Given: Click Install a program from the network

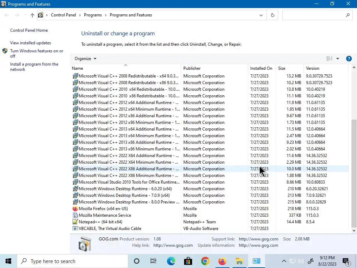Looking at the screenshot, I should click(x=34, y=67).
